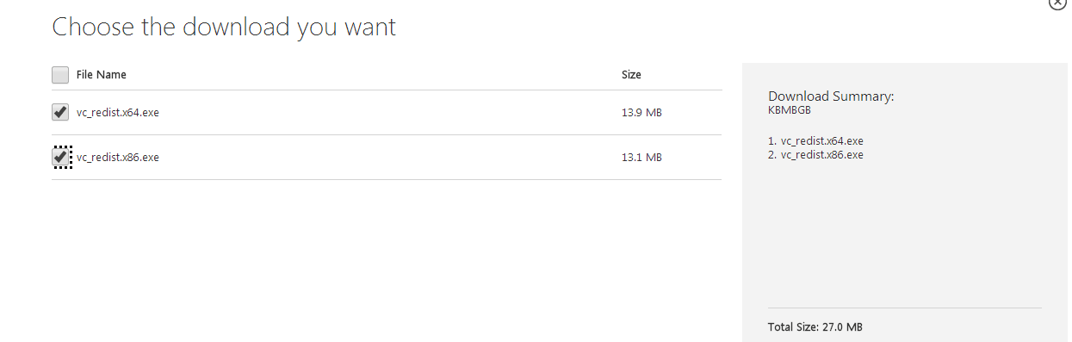This screenshot has height=342, width=1072.
Task: Click empty gray area of summary panel
Action: pos(904,233)
